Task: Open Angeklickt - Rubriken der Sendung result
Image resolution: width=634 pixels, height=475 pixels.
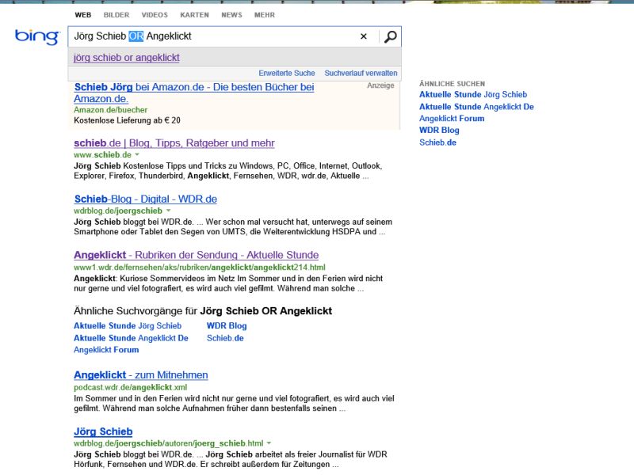Action: [196, 255]
